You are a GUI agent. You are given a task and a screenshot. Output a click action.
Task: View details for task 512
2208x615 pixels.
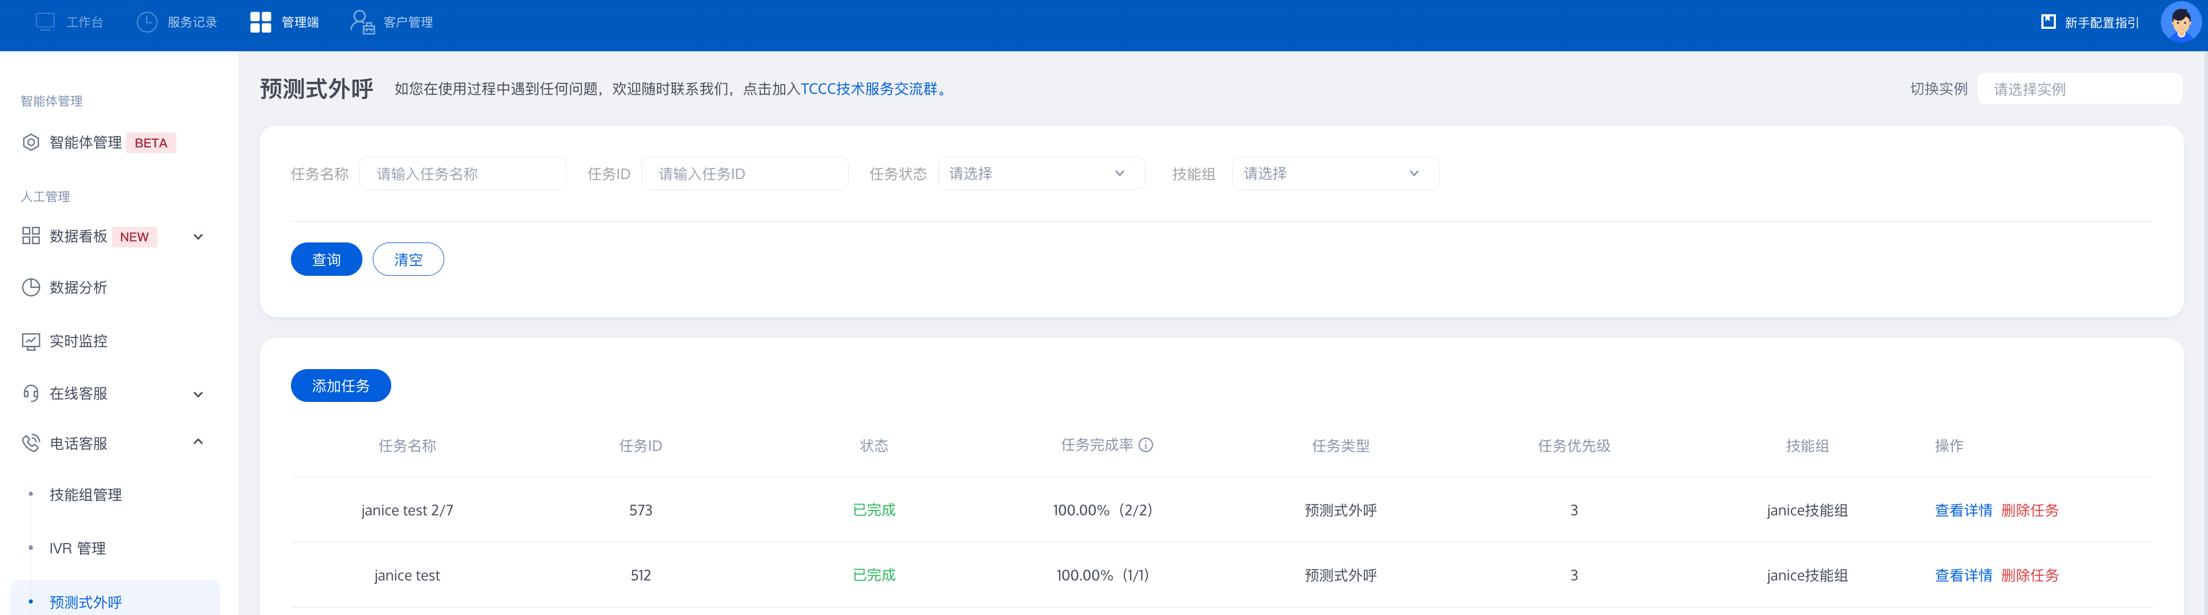point(1963,575)
